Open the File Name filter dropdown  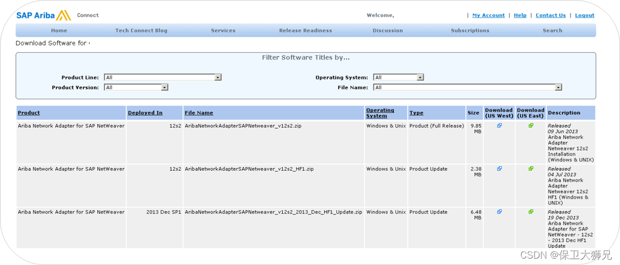(467, 88)
